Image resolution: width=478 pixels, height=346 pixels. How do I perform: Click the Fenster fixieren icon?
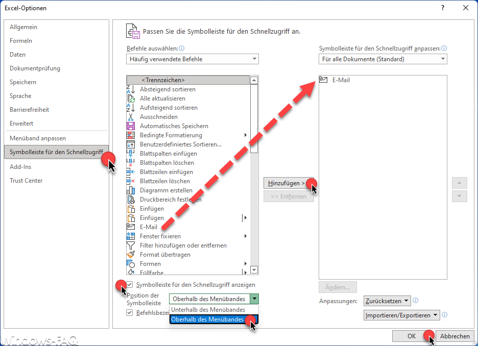[130, 236]
